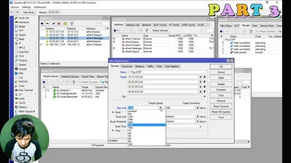Switch to Advanced tab in New Simple Queue
Viewport: 291px width, 163px height.
pos(127,67)
